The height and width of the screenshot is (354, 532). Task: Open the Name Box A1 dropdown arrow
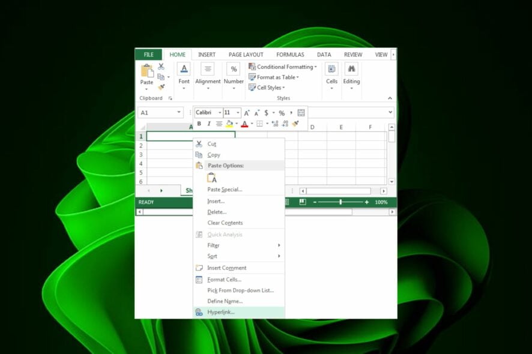(x=179, y=112)
